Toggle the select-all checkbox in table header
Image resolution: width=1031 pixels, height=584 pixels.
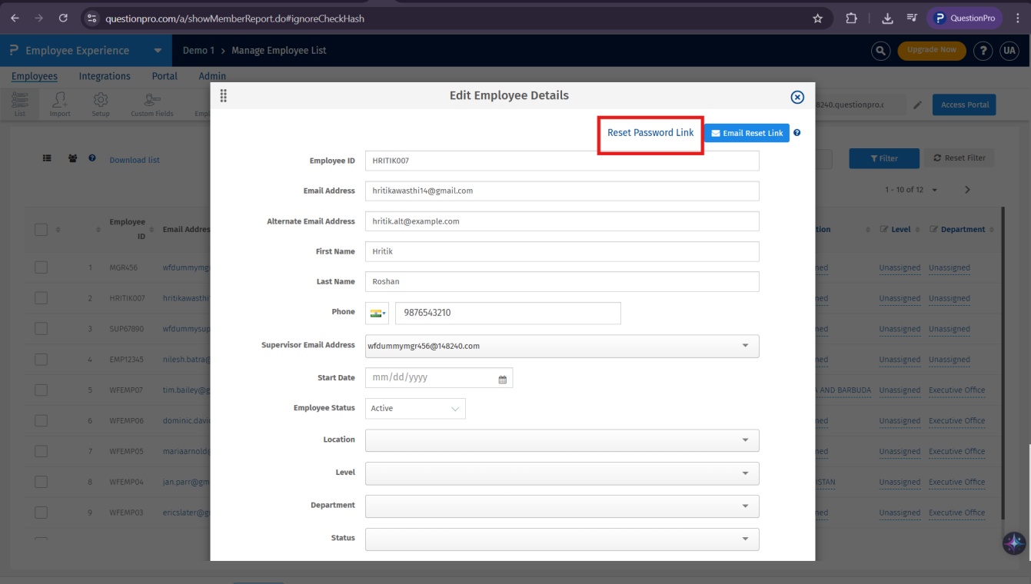pyautogui.click(x=42, y=230)
